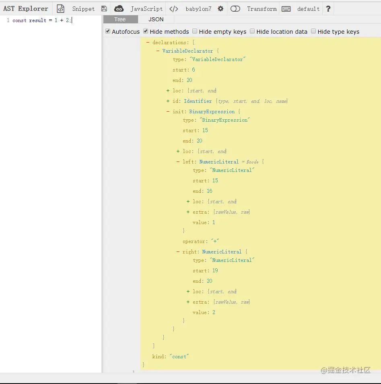Enable Hide location data checkbox

tap(252, 31)
